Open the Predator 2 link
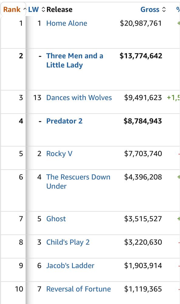The image size is (180, 304). pyautogui.click(x=64, y=121)
